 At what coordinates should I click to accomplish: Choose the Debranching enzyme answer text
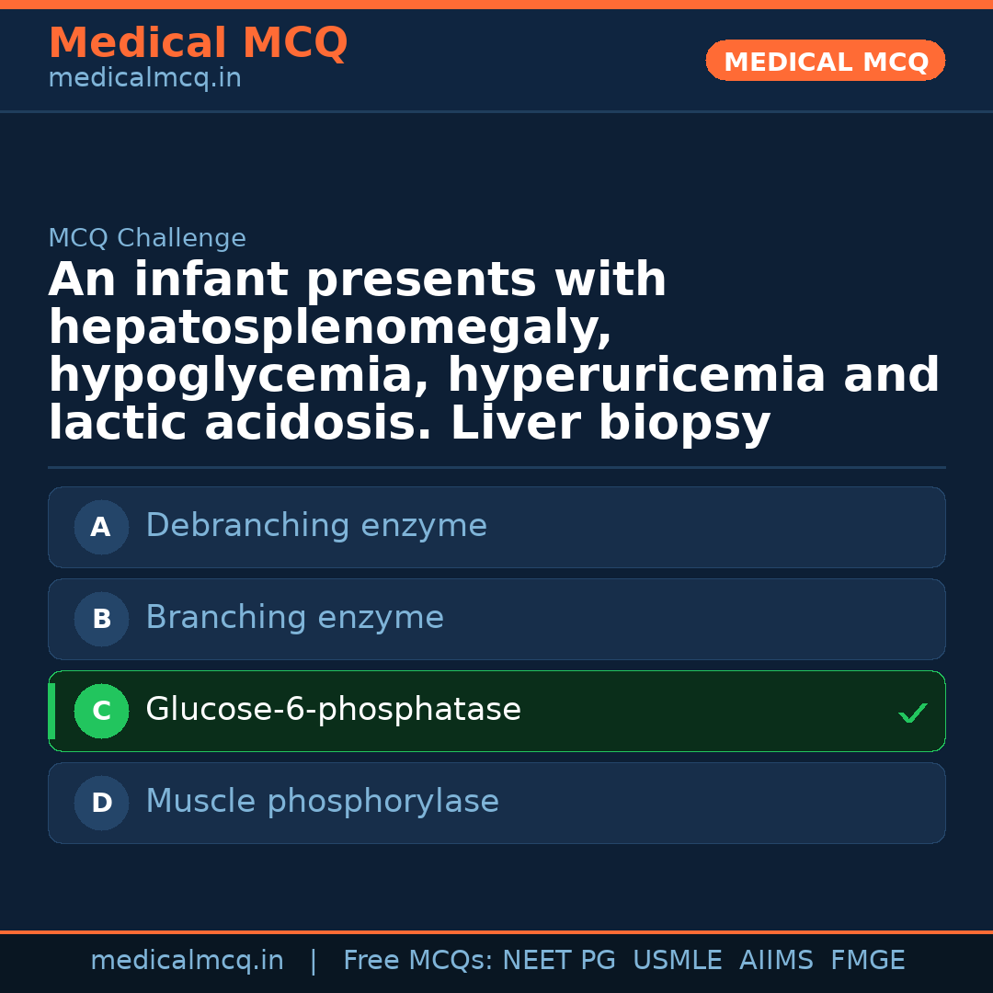(x=316, y=526)
